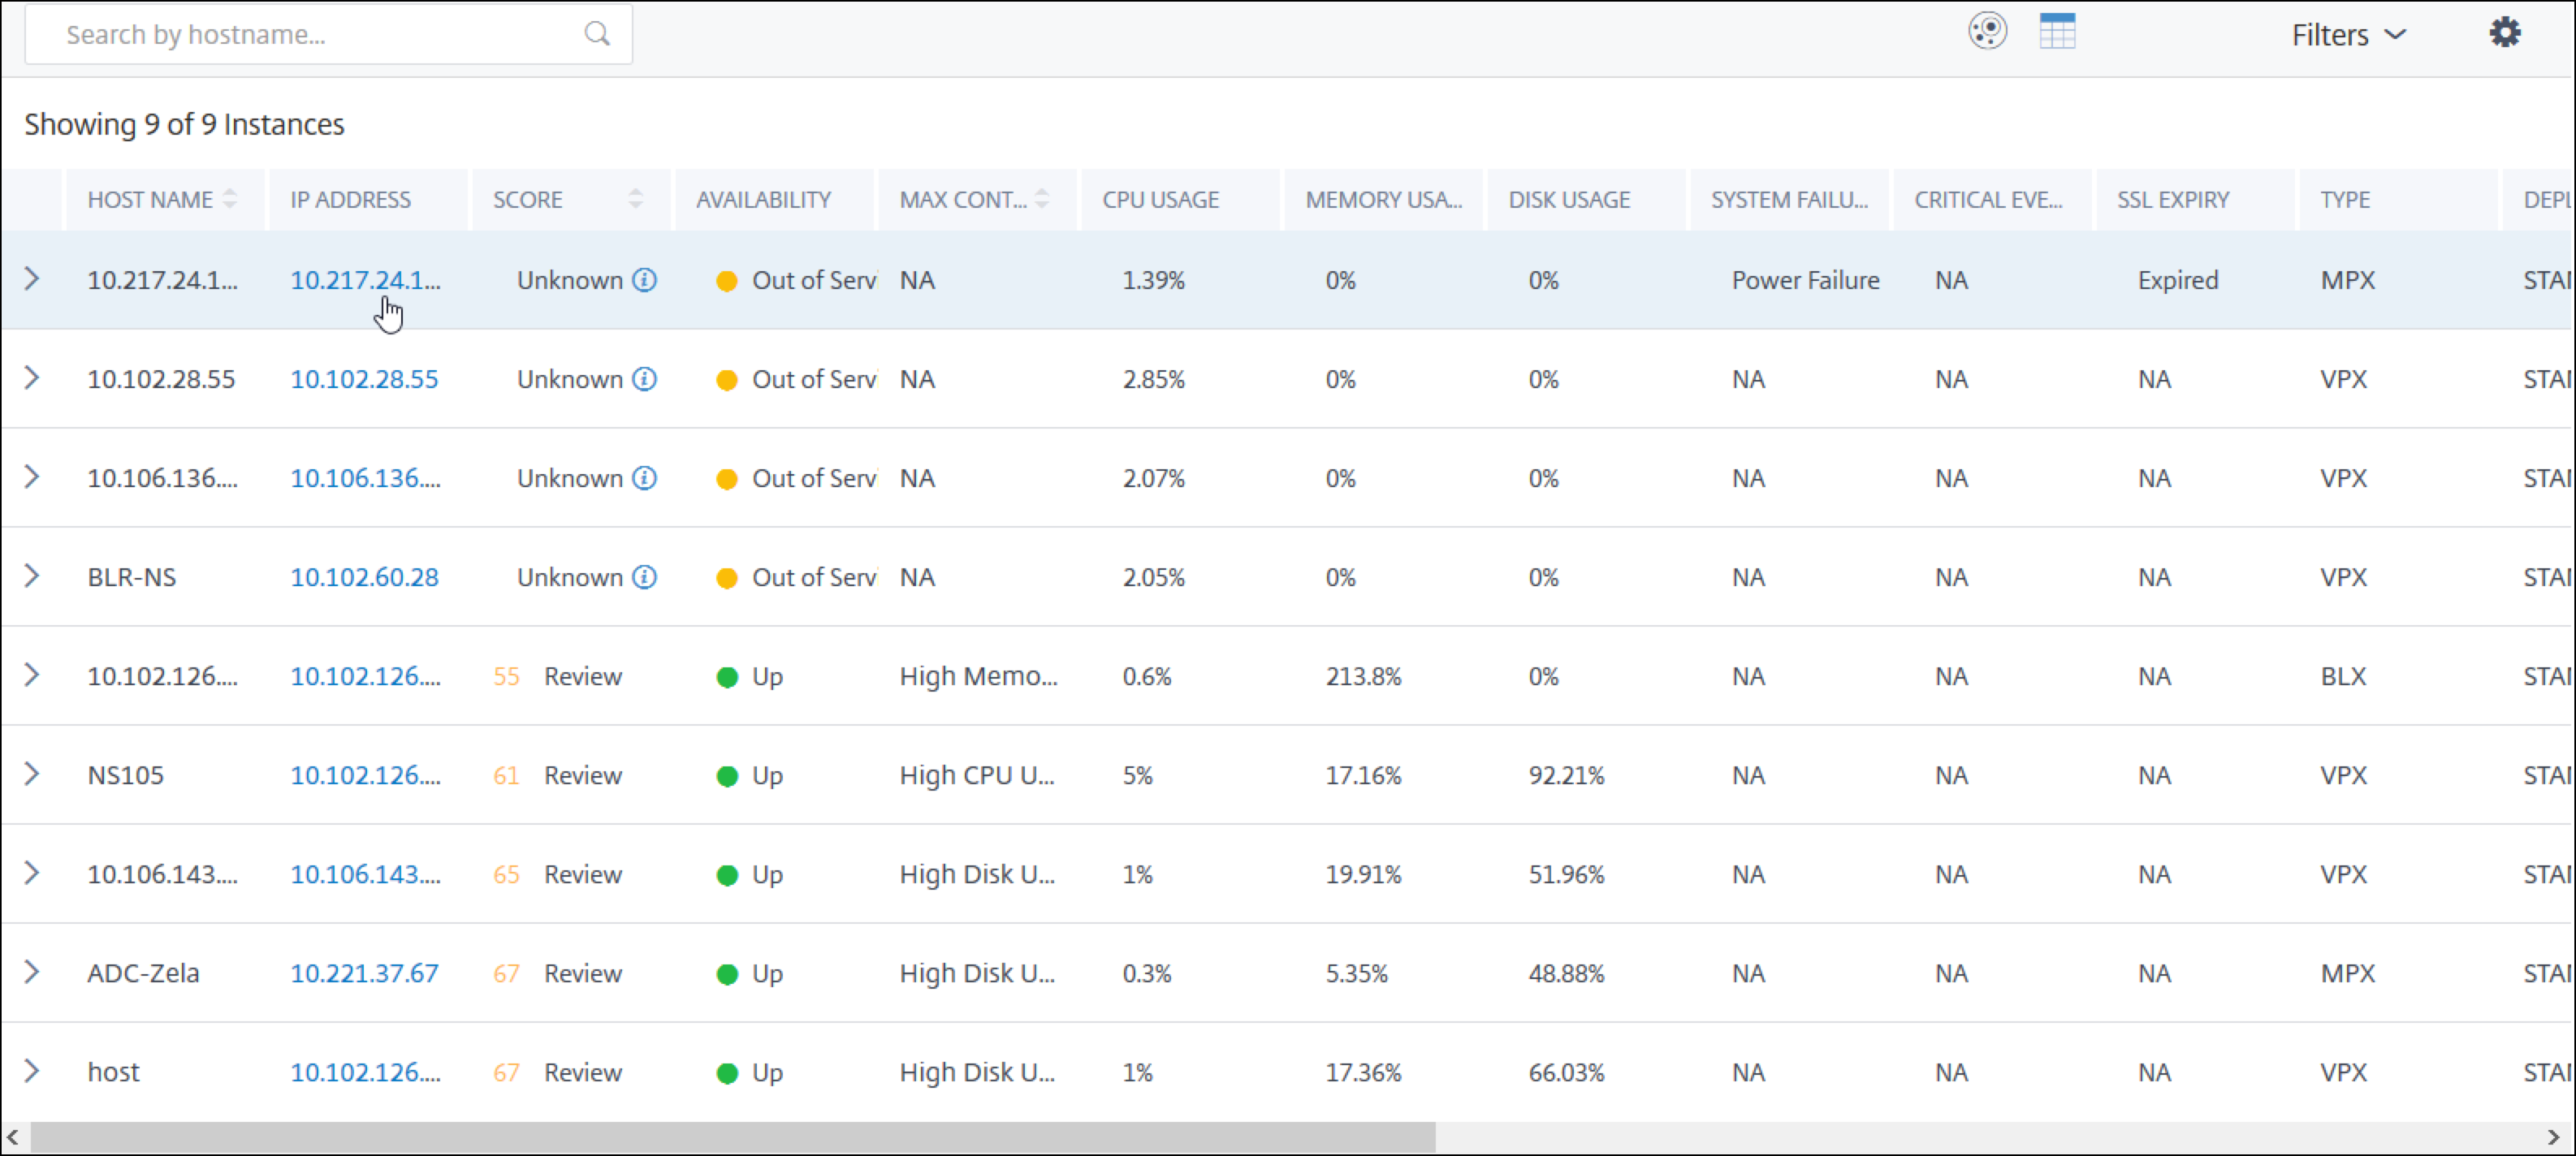Open IP address link 10.102.60.28
Viewport: 2576px width, 1156px height.
[x=364, y=577]
